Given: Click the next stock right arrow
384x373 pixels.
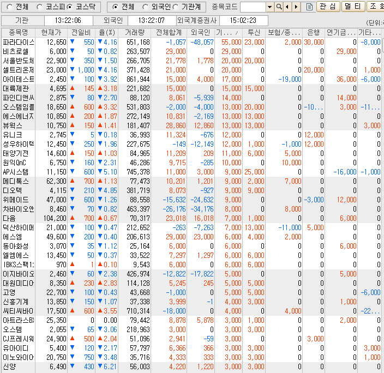Looking at the screenshot, I should [296, 7].
